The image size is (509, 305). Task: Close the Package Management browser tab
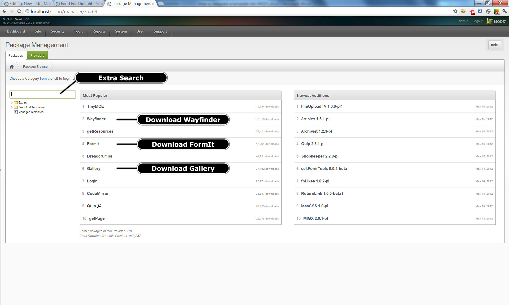(153, 4)
